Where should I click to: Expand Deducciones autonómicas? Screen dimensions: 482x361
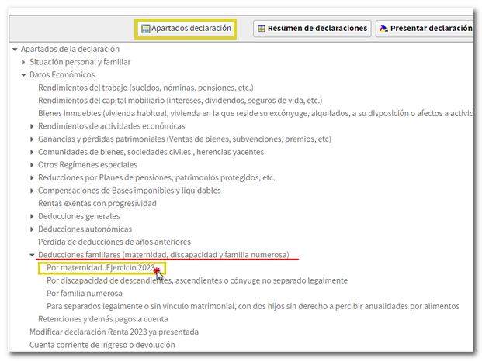33,229
